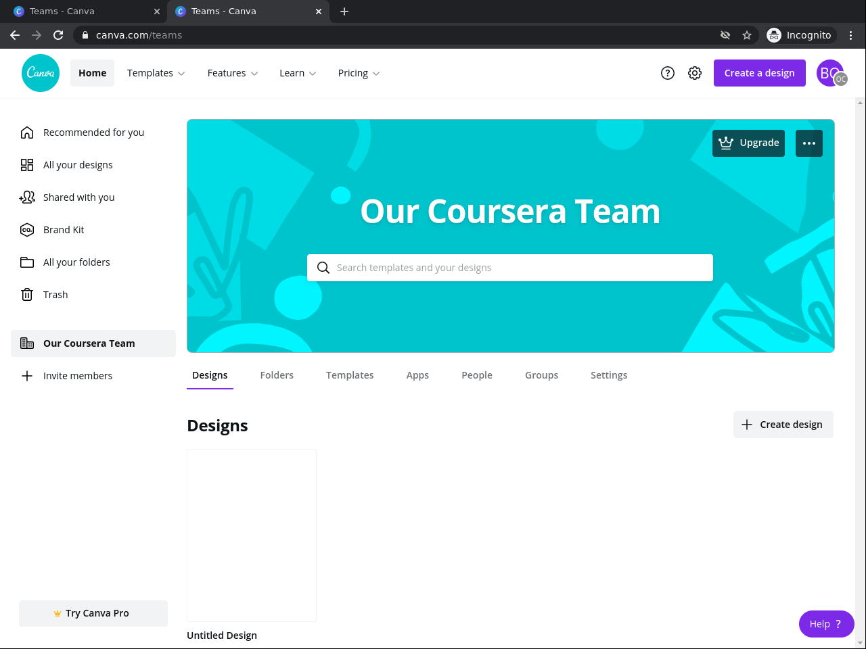Viewport: 866px width, 649px height.
Task: Open the Shared with you text link
Action: pyautogui.click(x=79, y=197)
